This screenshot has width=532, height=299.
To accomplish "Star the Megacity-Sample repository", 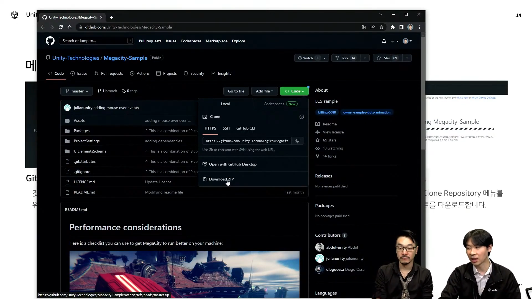I will pyautogui.click(x=387, y=58).
